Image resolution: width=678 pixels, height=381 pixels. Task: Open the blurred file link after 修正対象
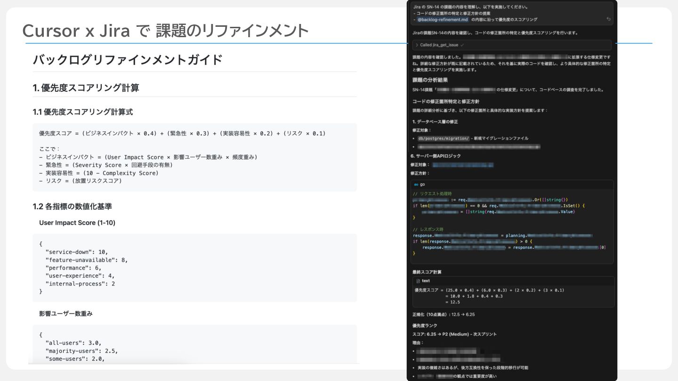click(x=463, y=165)
